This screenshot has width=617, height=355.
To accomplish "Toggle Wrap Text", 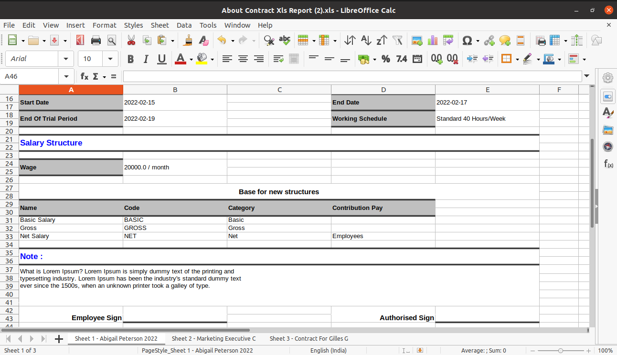I will pyautogui.click(x=278, y=59).
